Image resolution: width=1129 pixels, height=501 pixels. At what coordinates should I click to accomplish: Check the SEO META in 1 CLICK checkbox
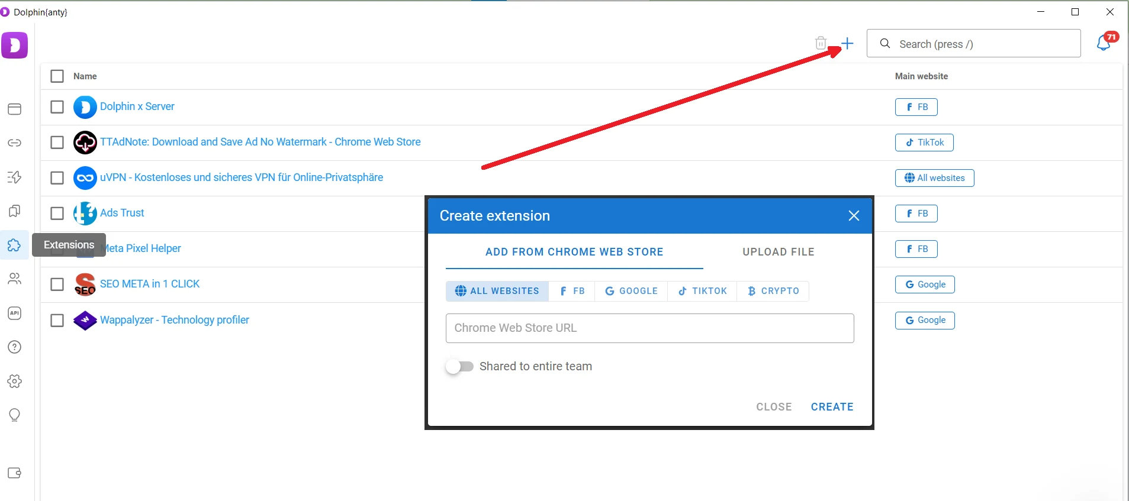(x=57, y=285)
